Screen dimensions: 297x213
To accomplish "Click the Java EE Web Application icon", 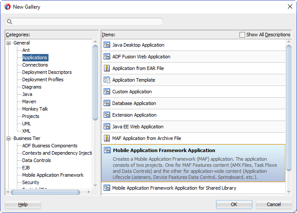I will tap(107, 127).
